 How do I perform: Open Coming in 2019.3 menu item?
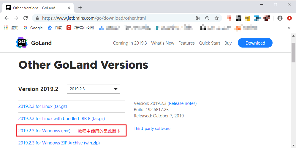130,43
